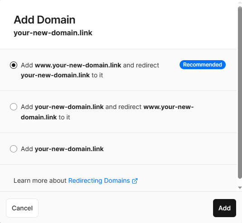The image size is (242, 223).
Task: Click the Add Domain heading
Action: point(45,20)
